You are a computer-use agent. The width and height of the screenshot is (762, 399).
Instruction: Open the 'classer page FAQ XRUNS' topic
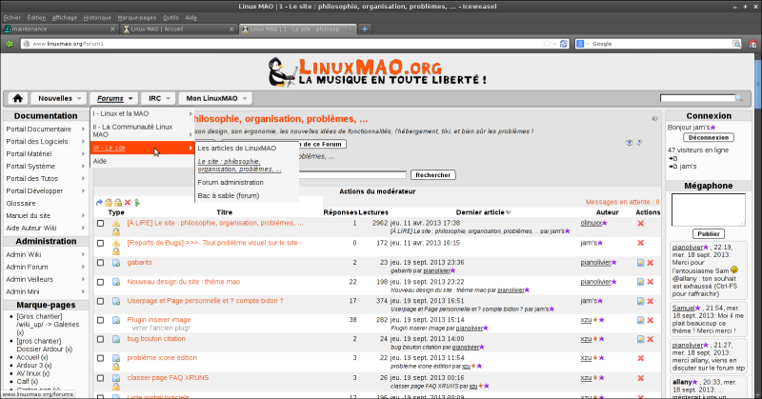point(168,378)
